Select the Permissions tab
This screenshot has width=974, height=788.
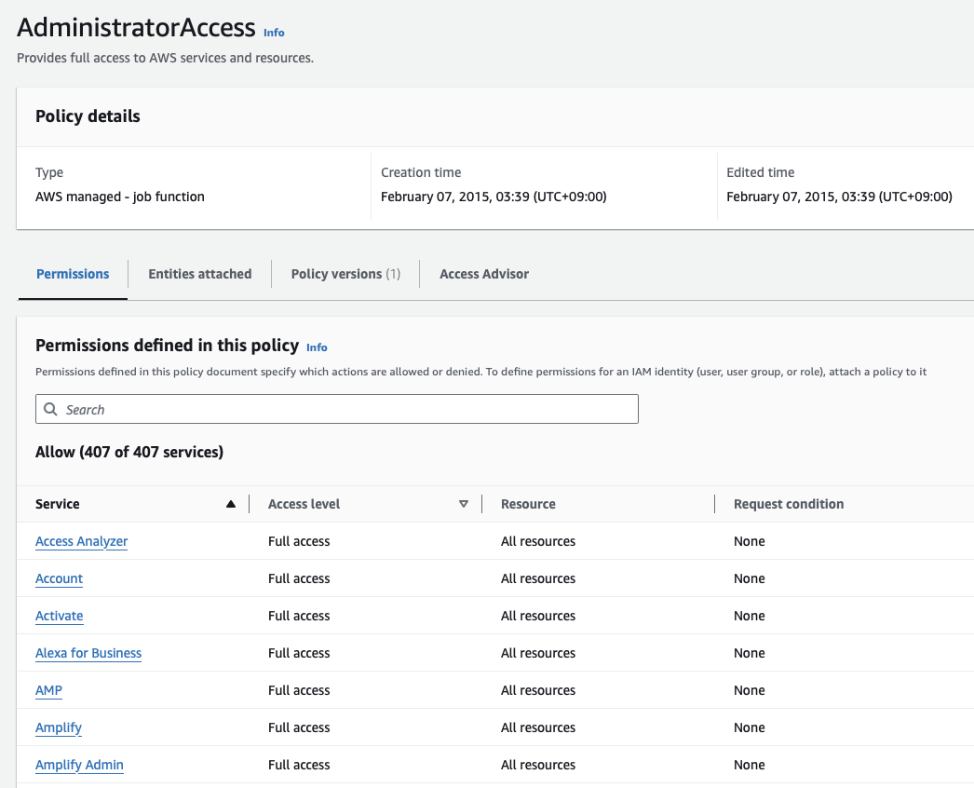(73, 274)
